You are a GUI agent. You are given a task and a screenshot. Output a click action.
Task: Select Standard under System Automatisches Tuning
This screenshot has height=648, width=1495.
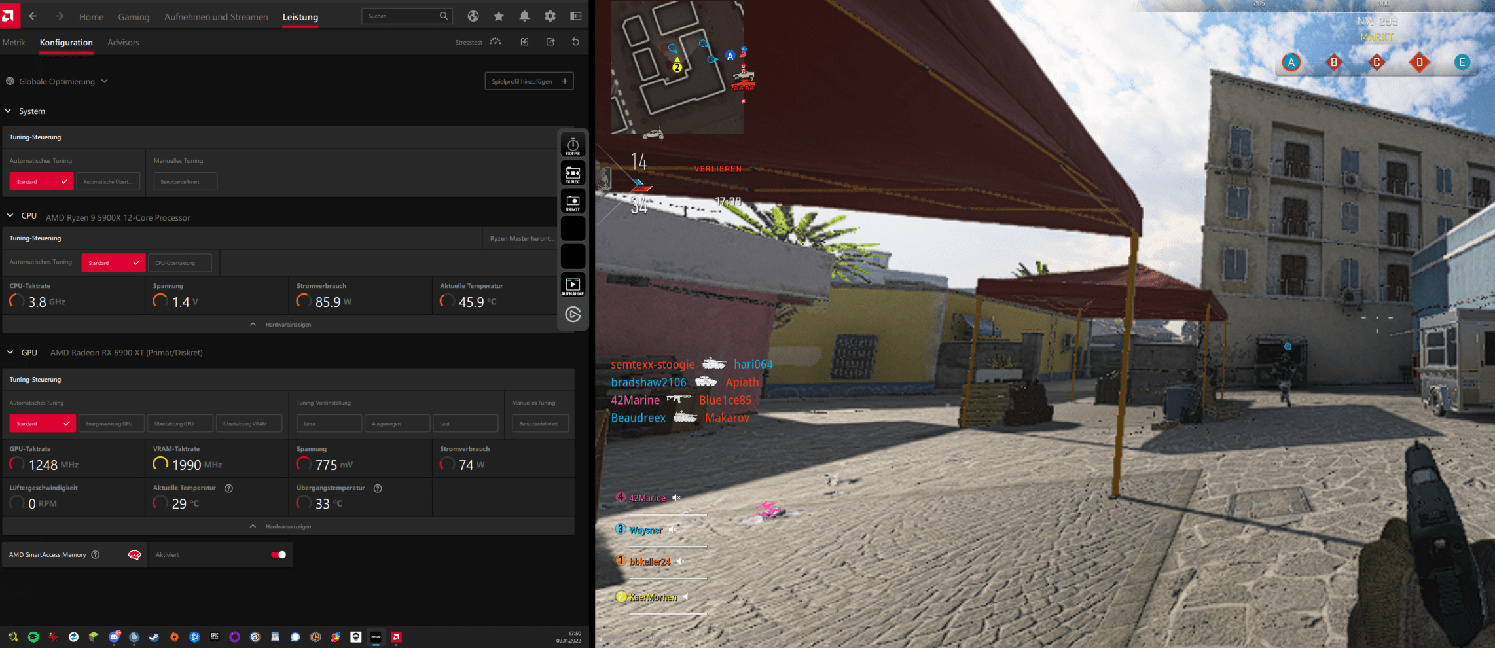[x=41, y=182]
